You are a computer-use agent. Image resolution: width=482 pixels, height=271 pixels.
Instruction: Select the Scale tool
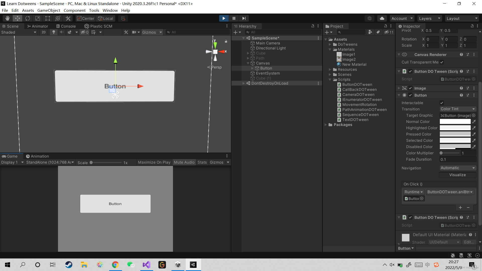37,18
